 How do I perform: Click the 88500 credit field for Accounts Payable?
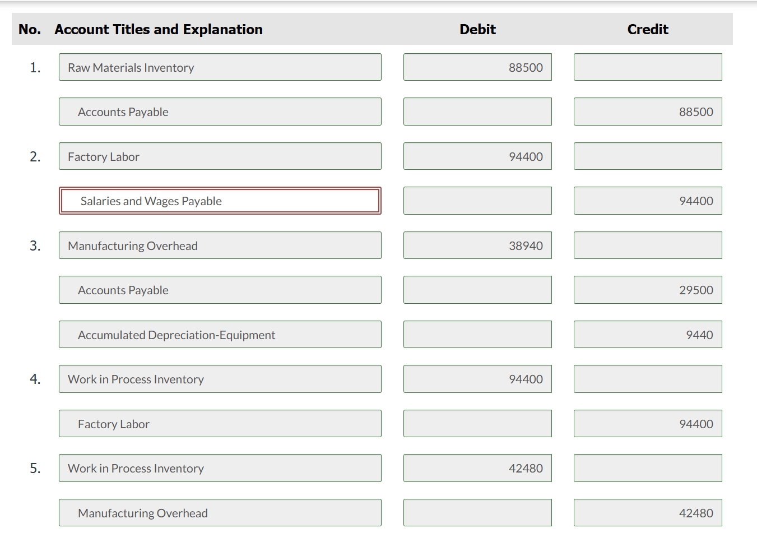click(648, 112)
